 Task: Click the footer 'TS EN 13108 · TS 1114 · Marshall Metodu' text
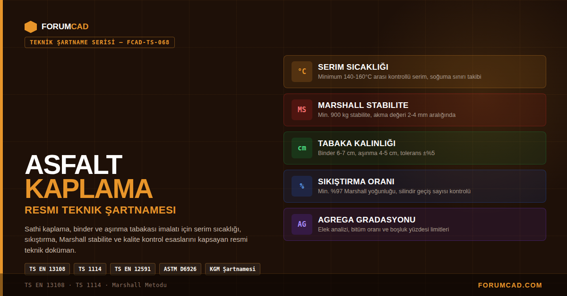[x=95, y=285]
